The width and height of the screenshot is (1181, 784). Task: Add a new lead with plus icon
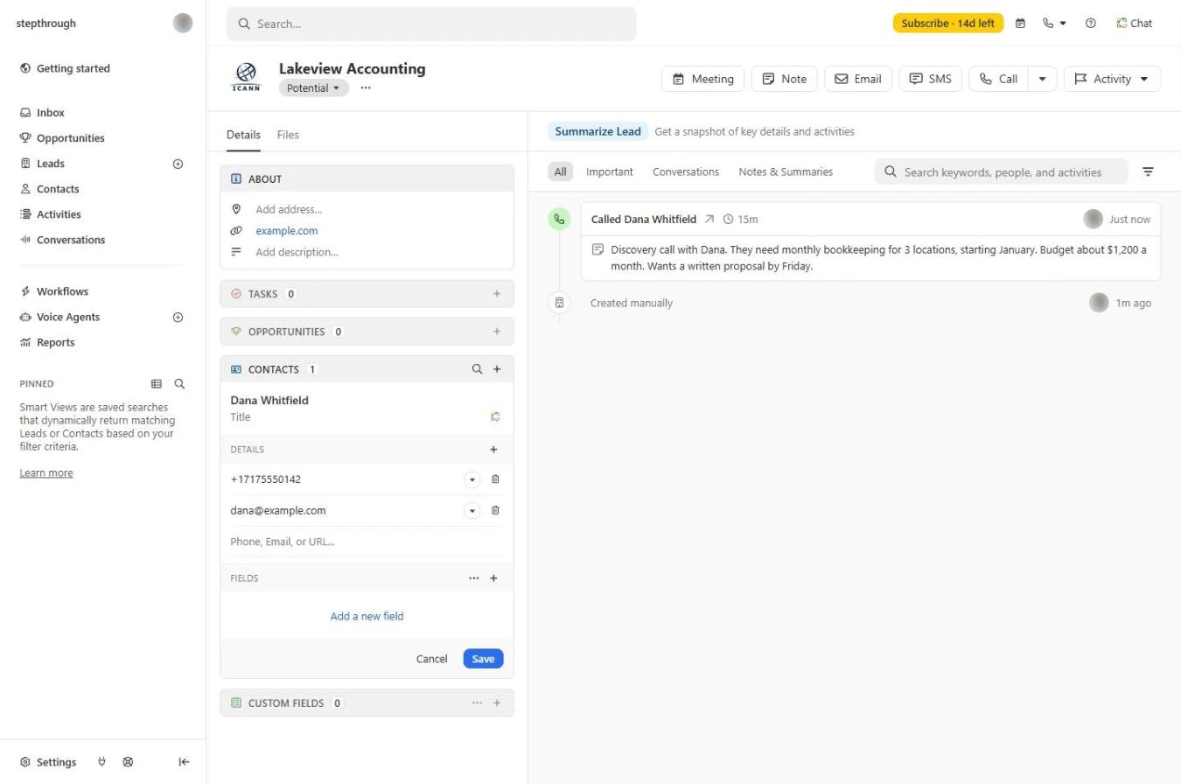pos(178,164)
